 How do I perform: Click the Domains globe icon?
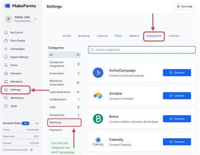tap(6, 74)
